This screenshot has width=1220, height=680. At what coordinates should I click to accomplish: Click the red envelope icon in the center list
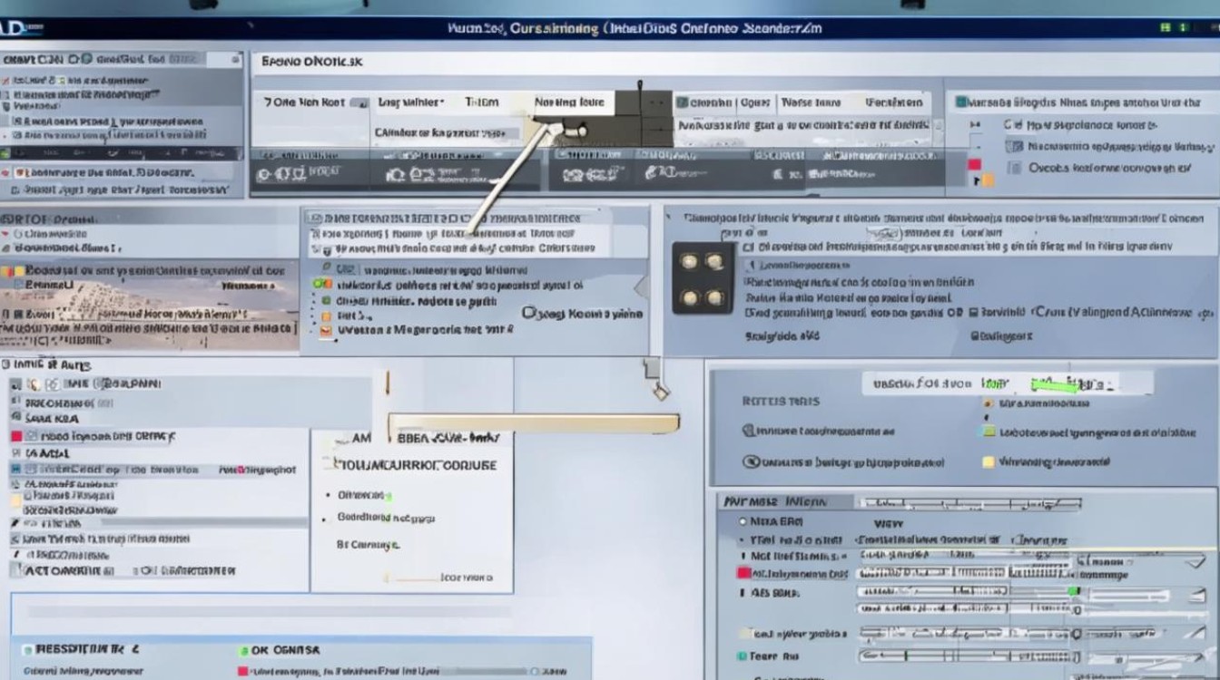click(328, 332)
